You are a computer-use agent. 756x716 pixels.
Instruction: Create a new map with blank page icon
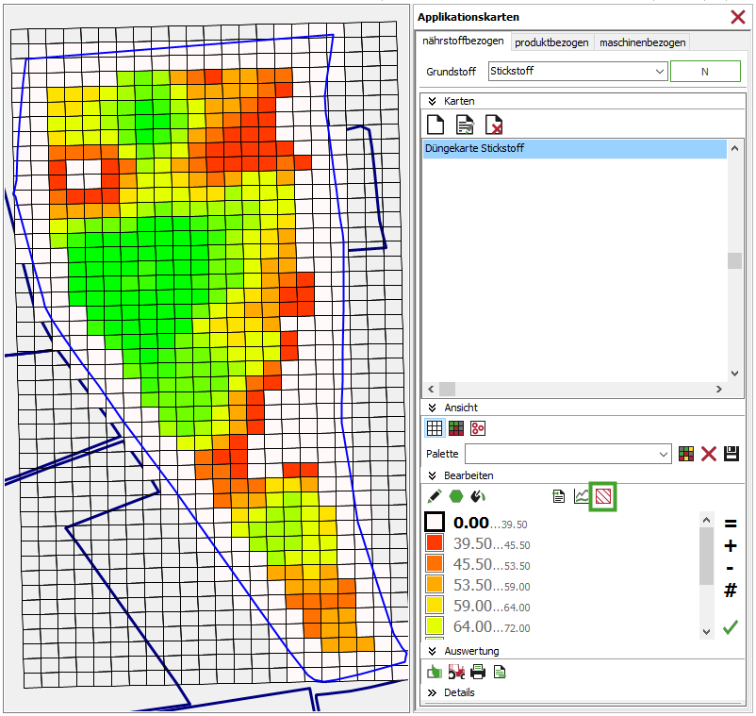click(x=436, y=125)
